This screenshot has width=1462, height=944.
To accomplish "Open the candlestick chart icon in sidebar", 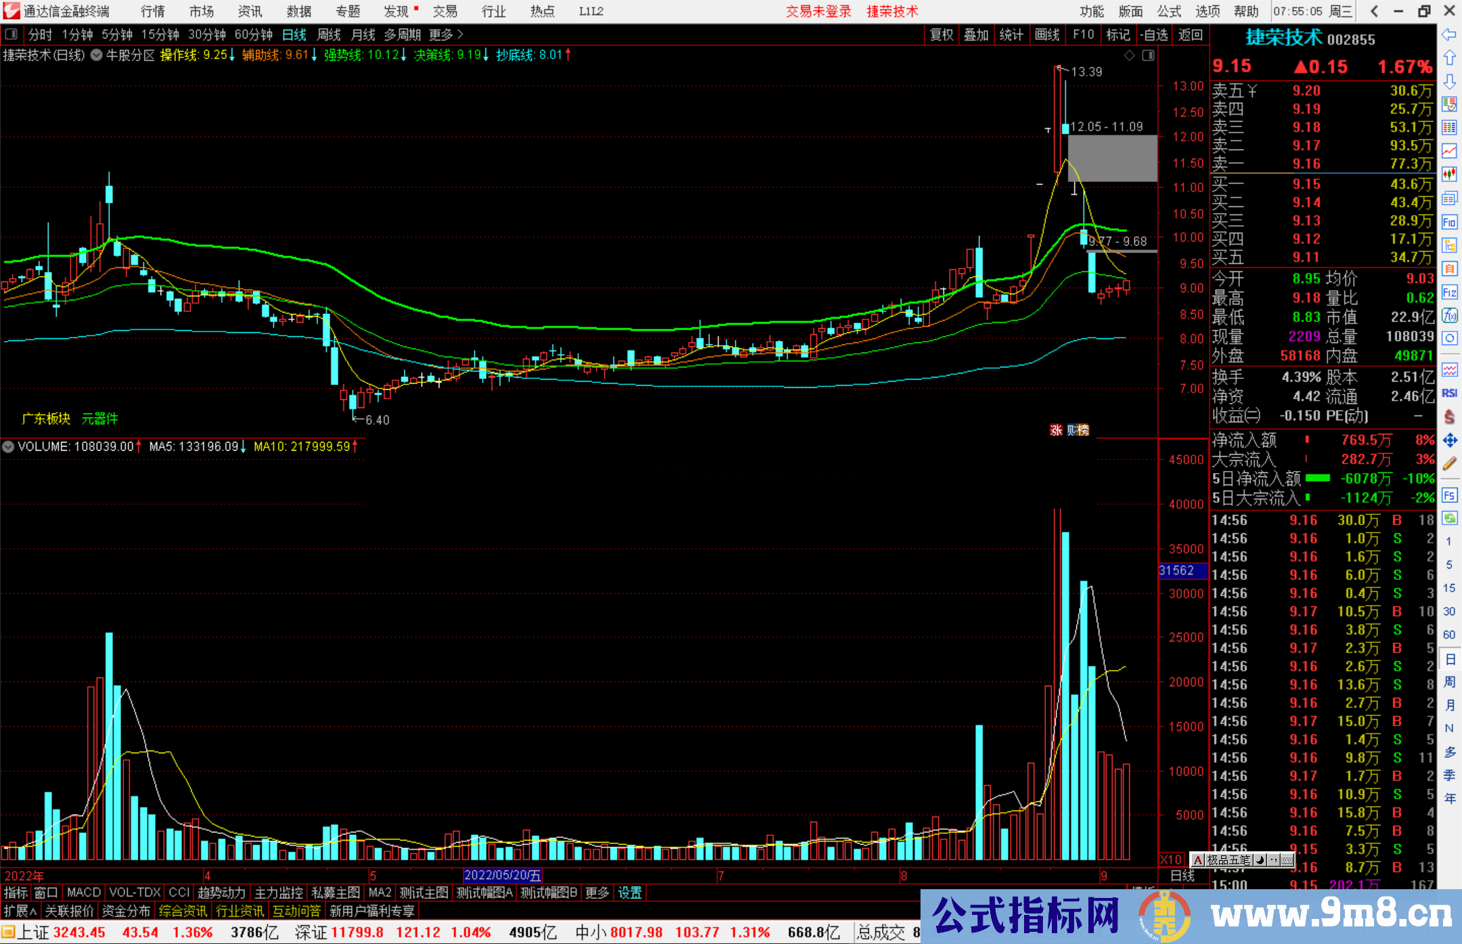I will pyautogui.click(x=1449, y=173).
